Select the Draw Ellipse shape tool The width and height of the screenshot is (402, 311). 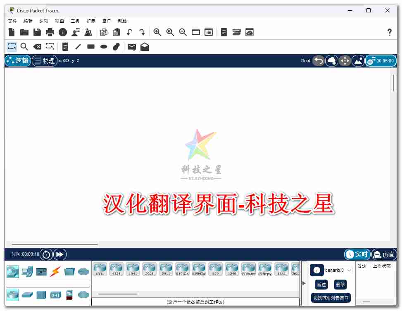point(103,47)
